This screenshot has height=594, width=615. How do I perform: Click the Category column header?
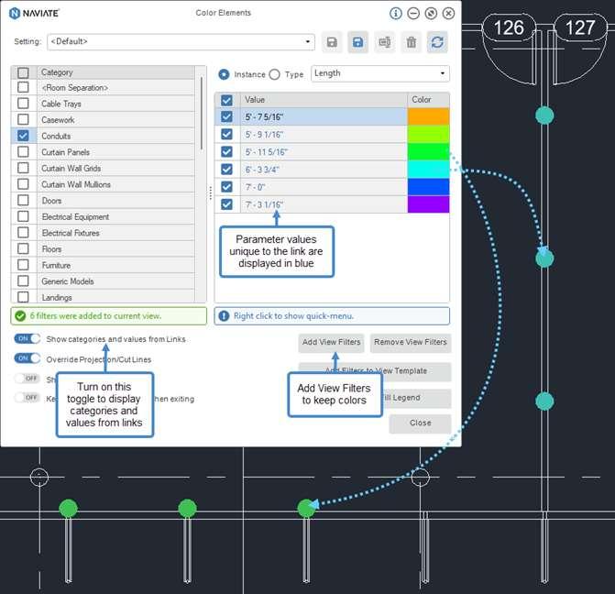coord(115,72)
